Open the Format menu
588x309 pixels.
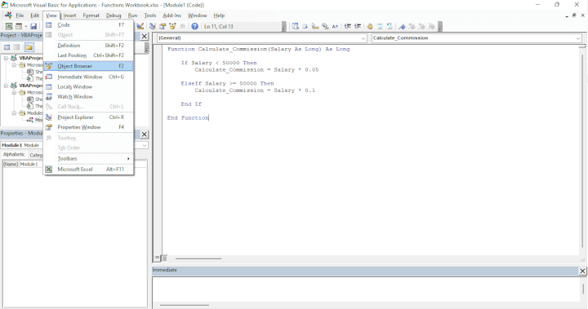91,15
